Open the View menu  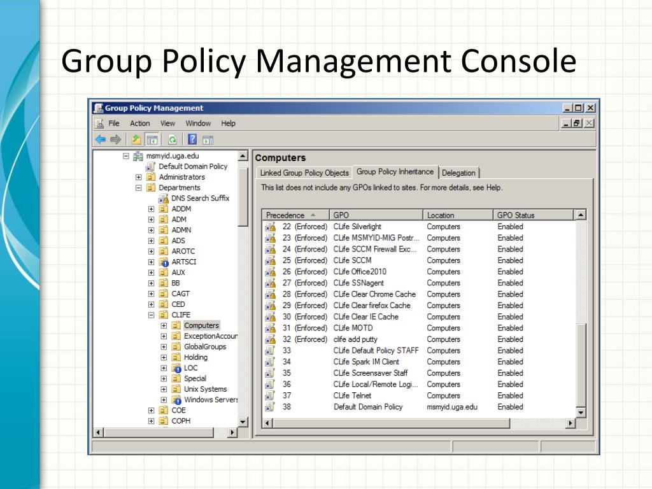(x=167, y=124)
